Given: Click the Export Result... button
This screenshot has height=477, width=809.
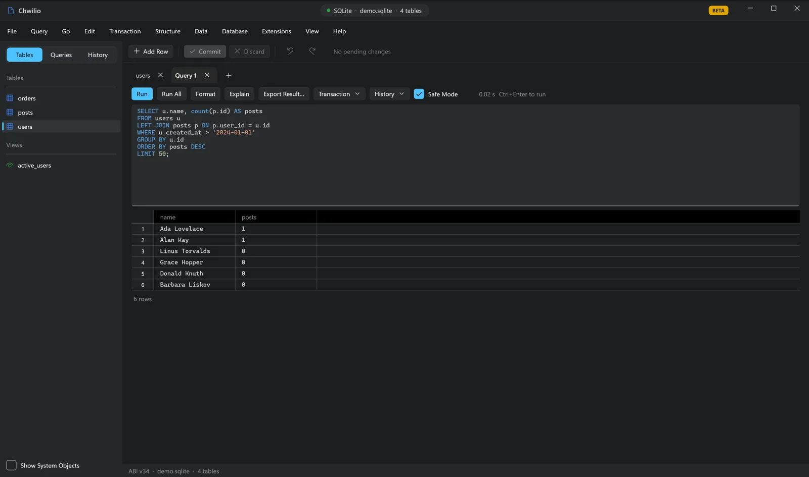Looking at the screenshot, I should click(284, 94).
